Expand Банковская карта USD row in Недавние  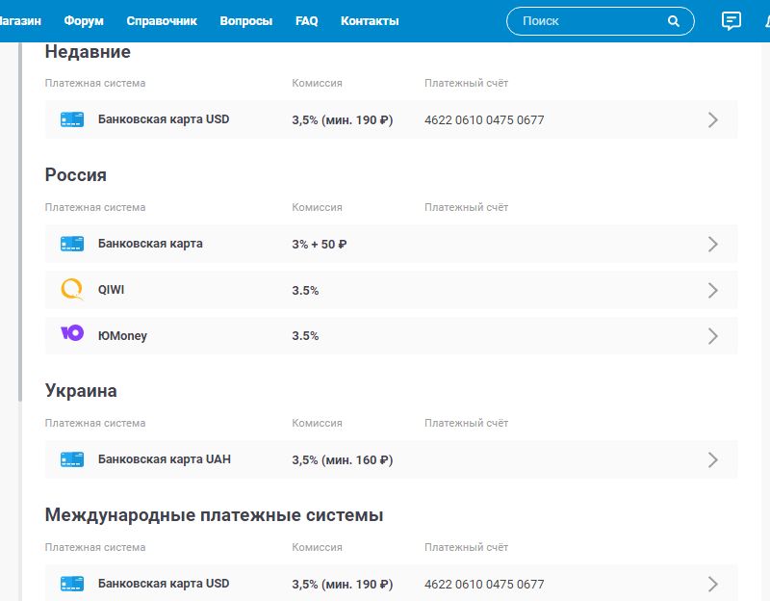713,120
